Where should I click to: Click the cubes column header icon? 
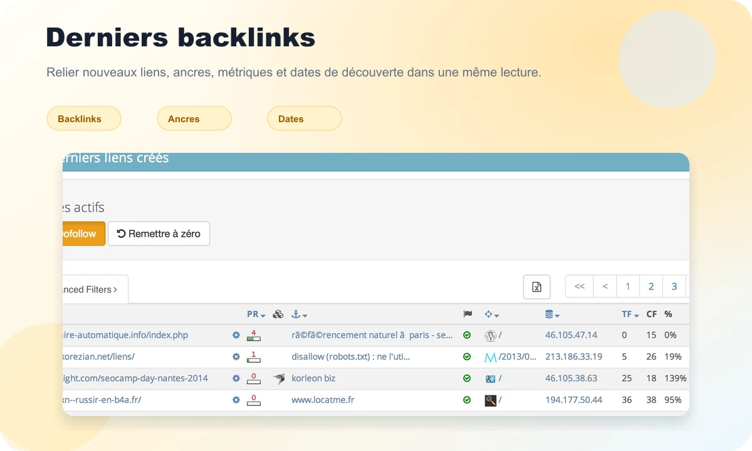(x=278, y=314)
